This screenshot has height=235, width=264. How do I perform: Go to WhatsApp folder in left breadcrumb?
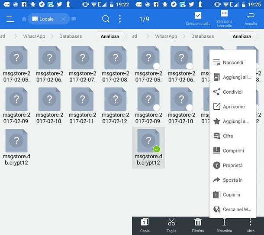34,36
